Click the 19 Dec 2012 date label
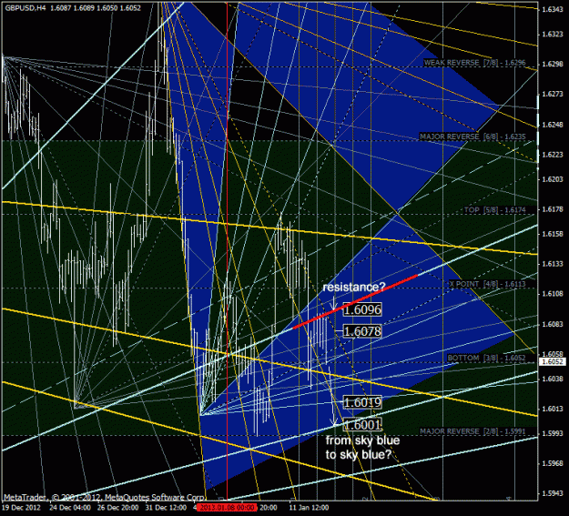The height and width of the screenshot is (516, 569). (x=22, y=507)
